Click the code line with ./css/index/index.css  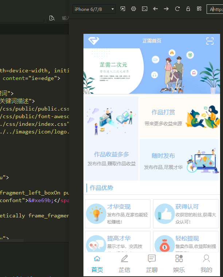[x=35, y=124]
